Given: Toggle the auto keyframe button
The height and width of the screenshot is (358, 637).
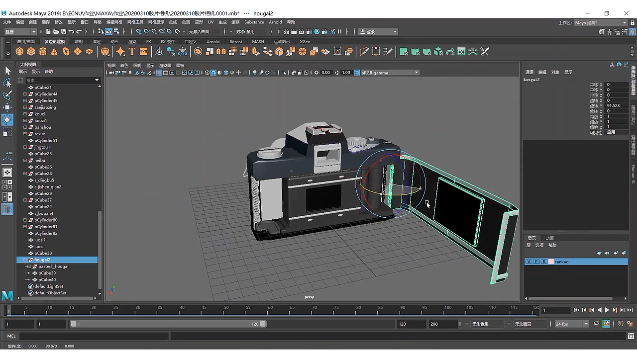Looking at the screenshot, I should click(621, 324).
